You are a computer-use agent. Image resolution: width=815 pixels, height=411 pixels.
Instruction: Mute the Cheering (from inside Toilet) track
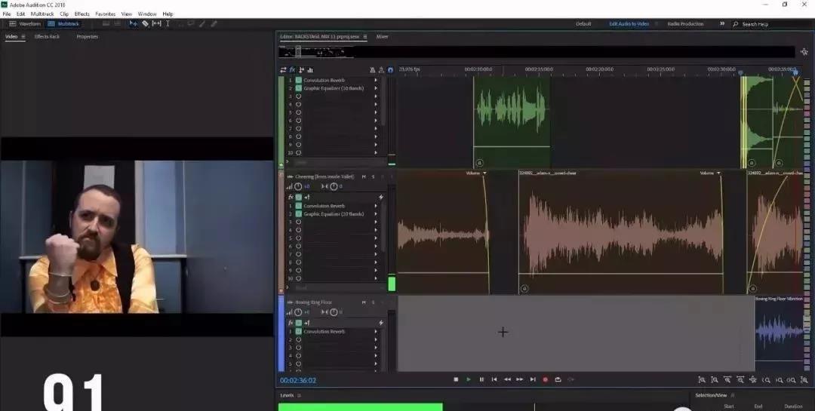364,176
